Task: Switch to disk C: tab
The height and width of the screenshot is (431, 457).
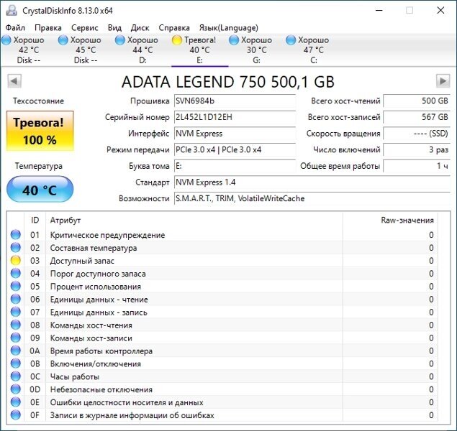Action: (313, 50)
